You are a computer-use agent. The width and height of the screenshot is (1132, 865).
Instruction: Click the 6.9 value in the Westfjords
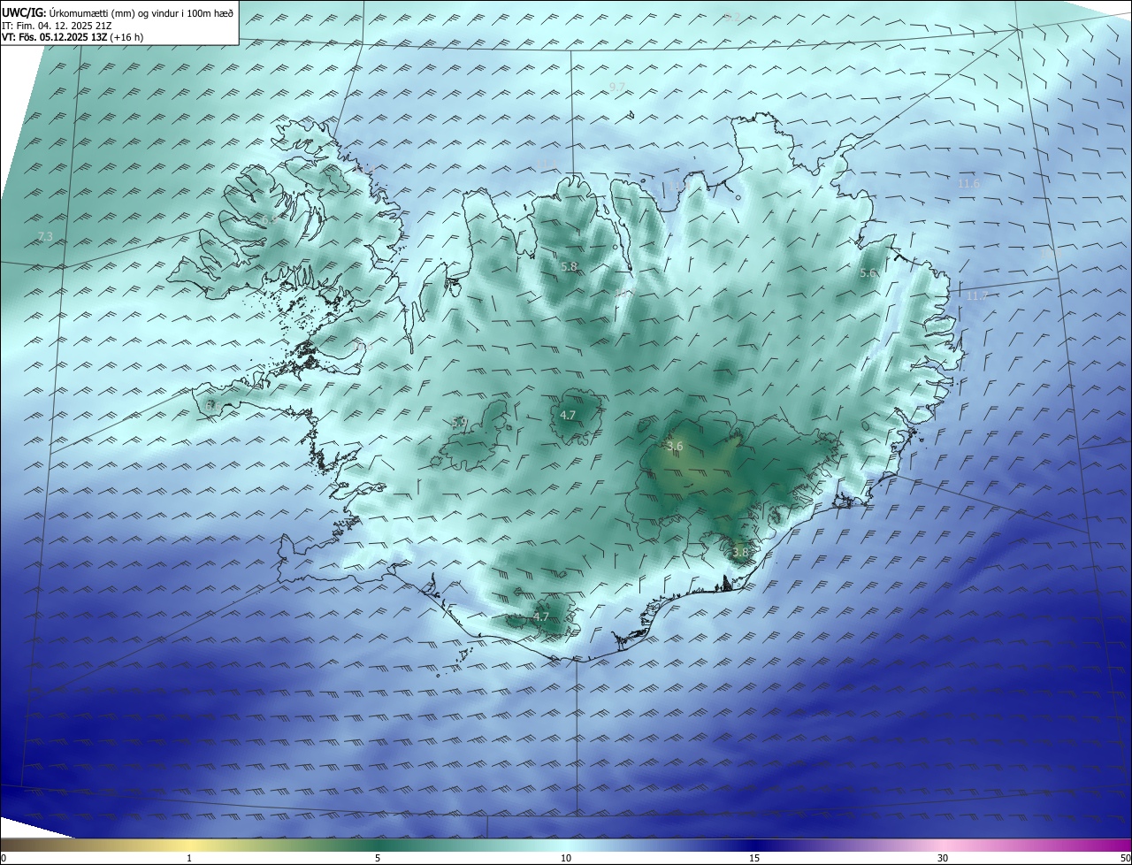pos(269,218)
